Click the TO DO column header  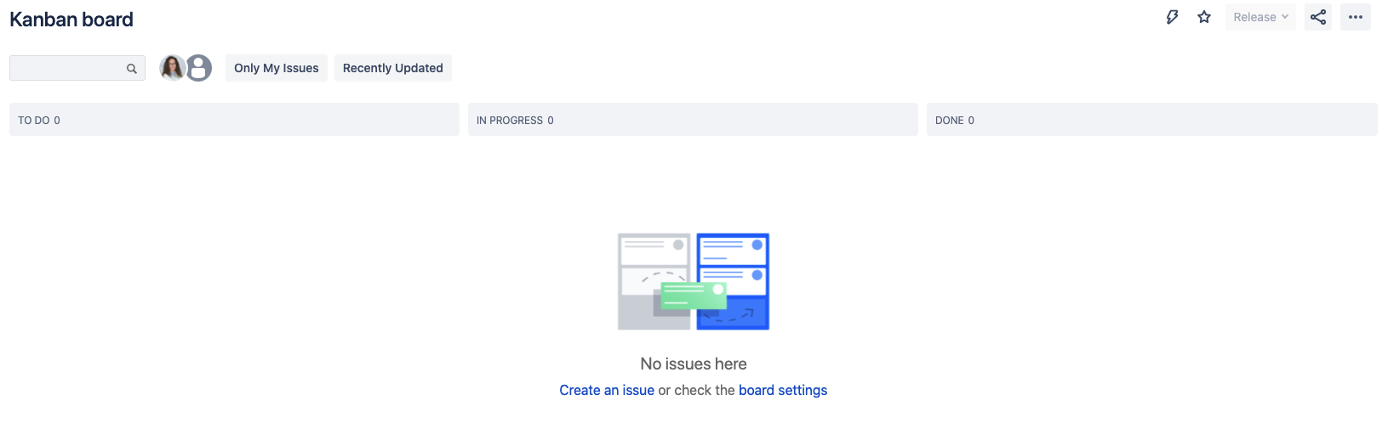234,120
